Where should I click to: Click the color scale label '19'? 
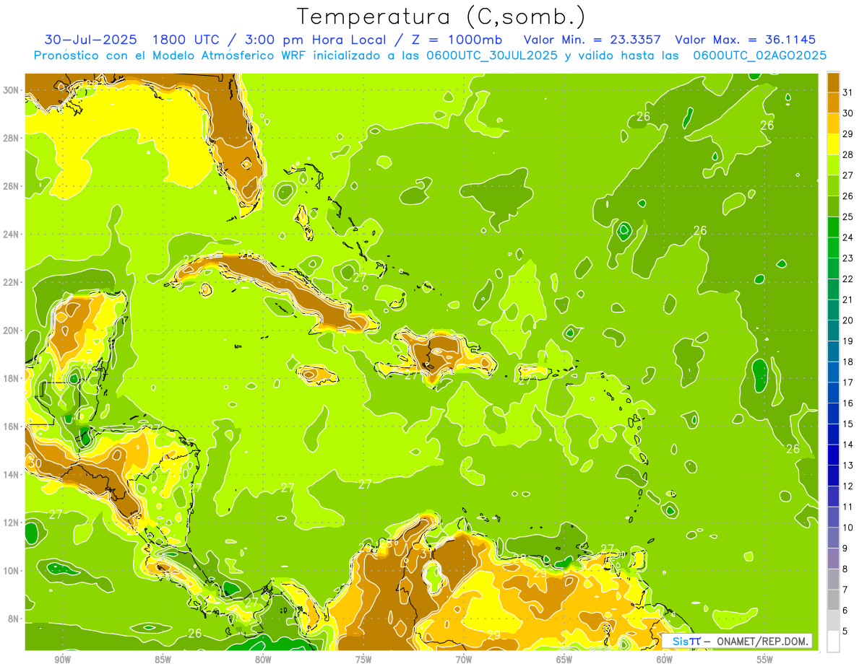point(848,341)
